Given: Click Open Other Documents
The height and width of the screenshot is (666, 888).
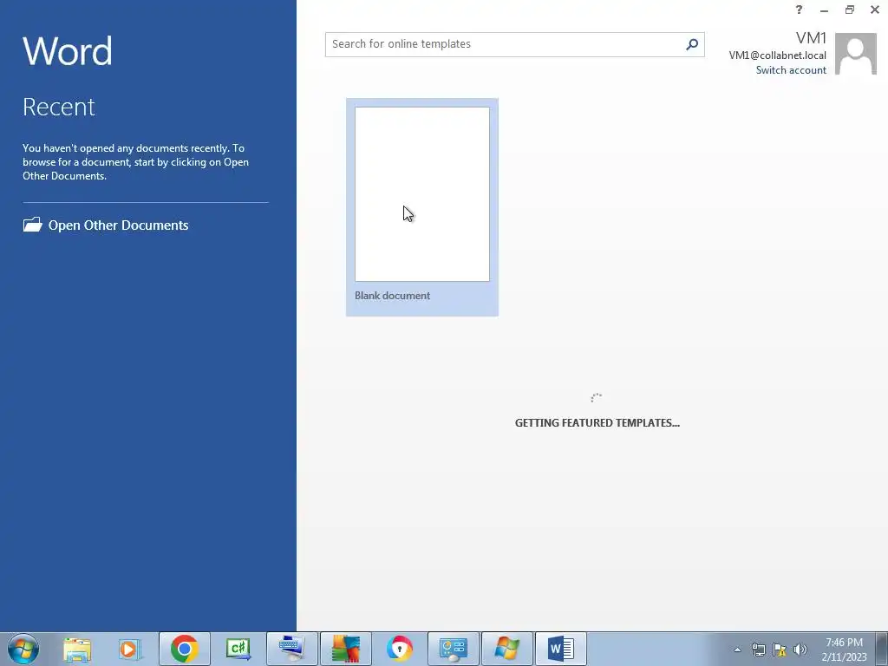Looking at the screenshot, I should point(105,225).
